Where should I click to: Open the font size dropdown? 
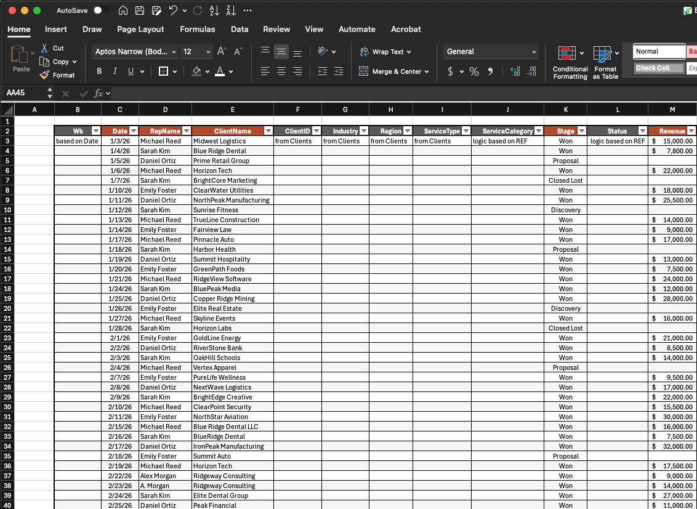(208, 52)
